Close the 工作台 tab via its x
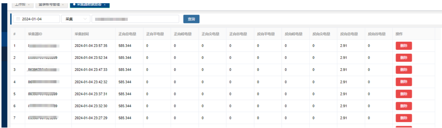This screenshot has height=128, width=442. pos(29,5)
